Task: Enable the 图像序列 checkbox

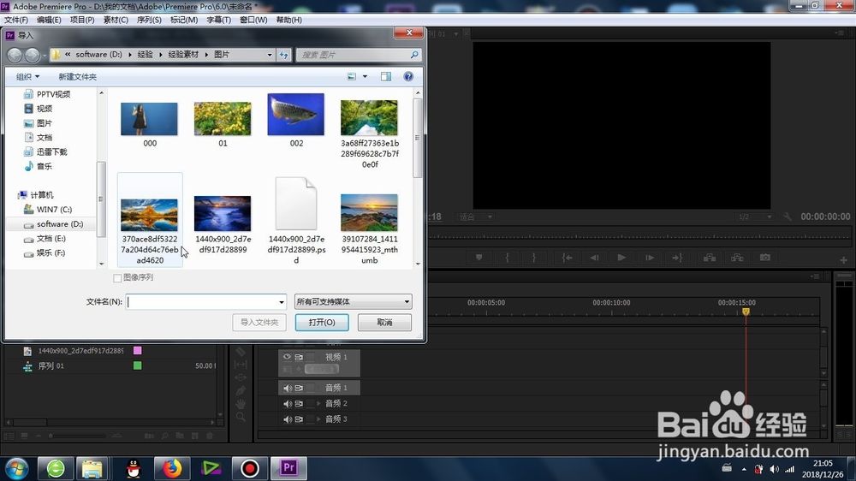Action: (x=116, y=278)
